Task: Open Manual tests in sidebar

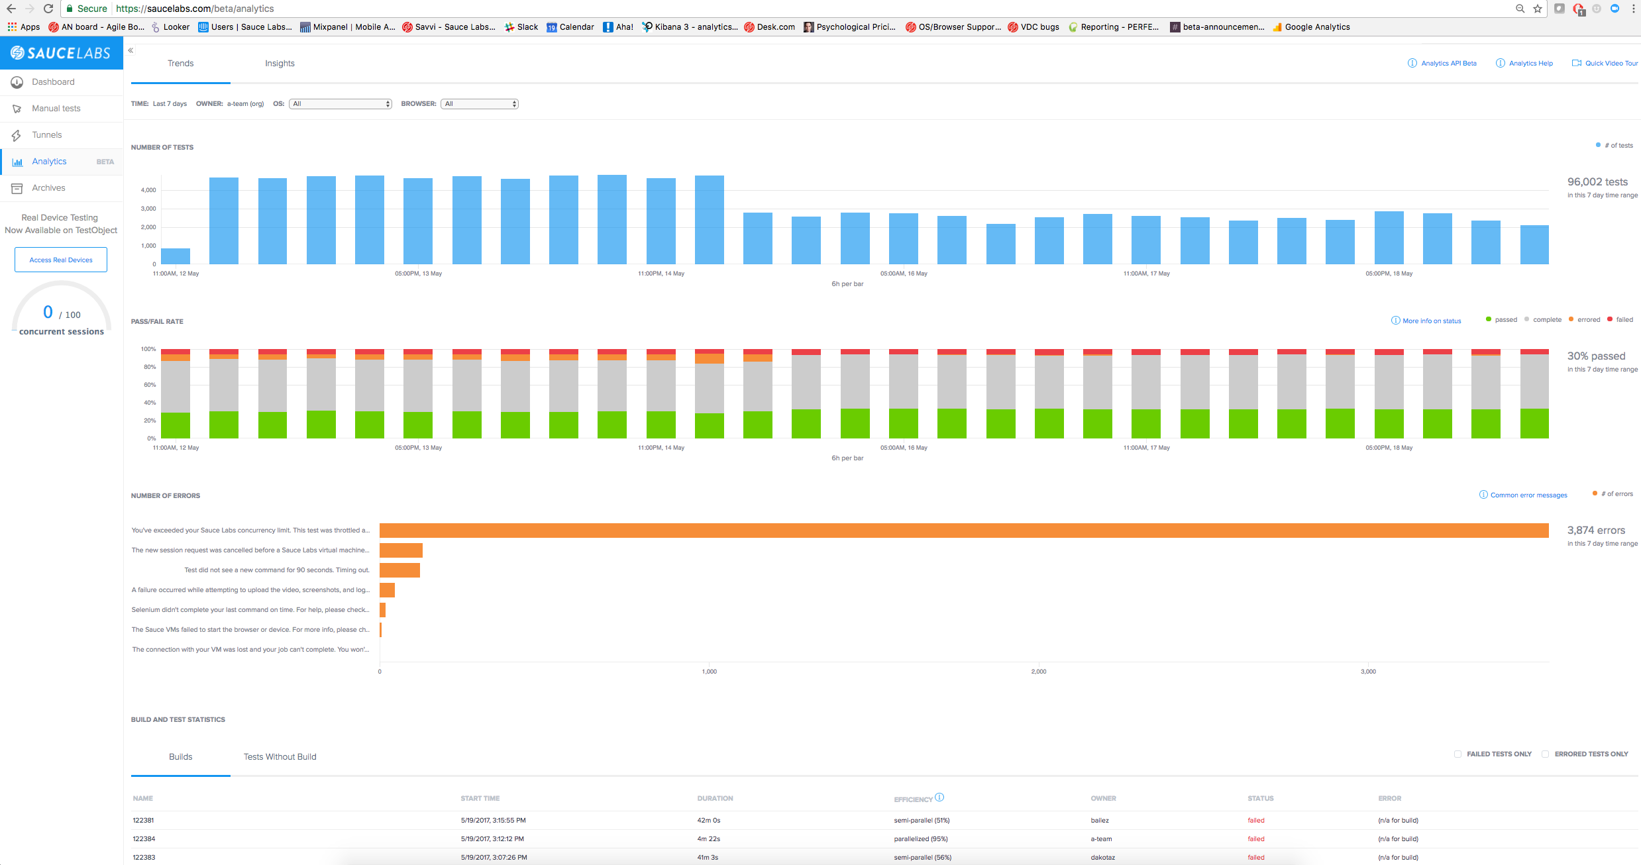Action: (x=56, y=109)
